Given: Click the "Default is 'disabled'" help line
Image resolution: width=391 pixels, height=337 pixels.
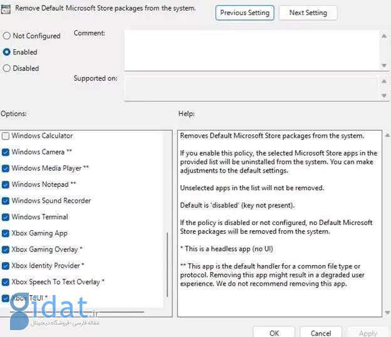Looking at the screenshot, I should tap(237, 205).
